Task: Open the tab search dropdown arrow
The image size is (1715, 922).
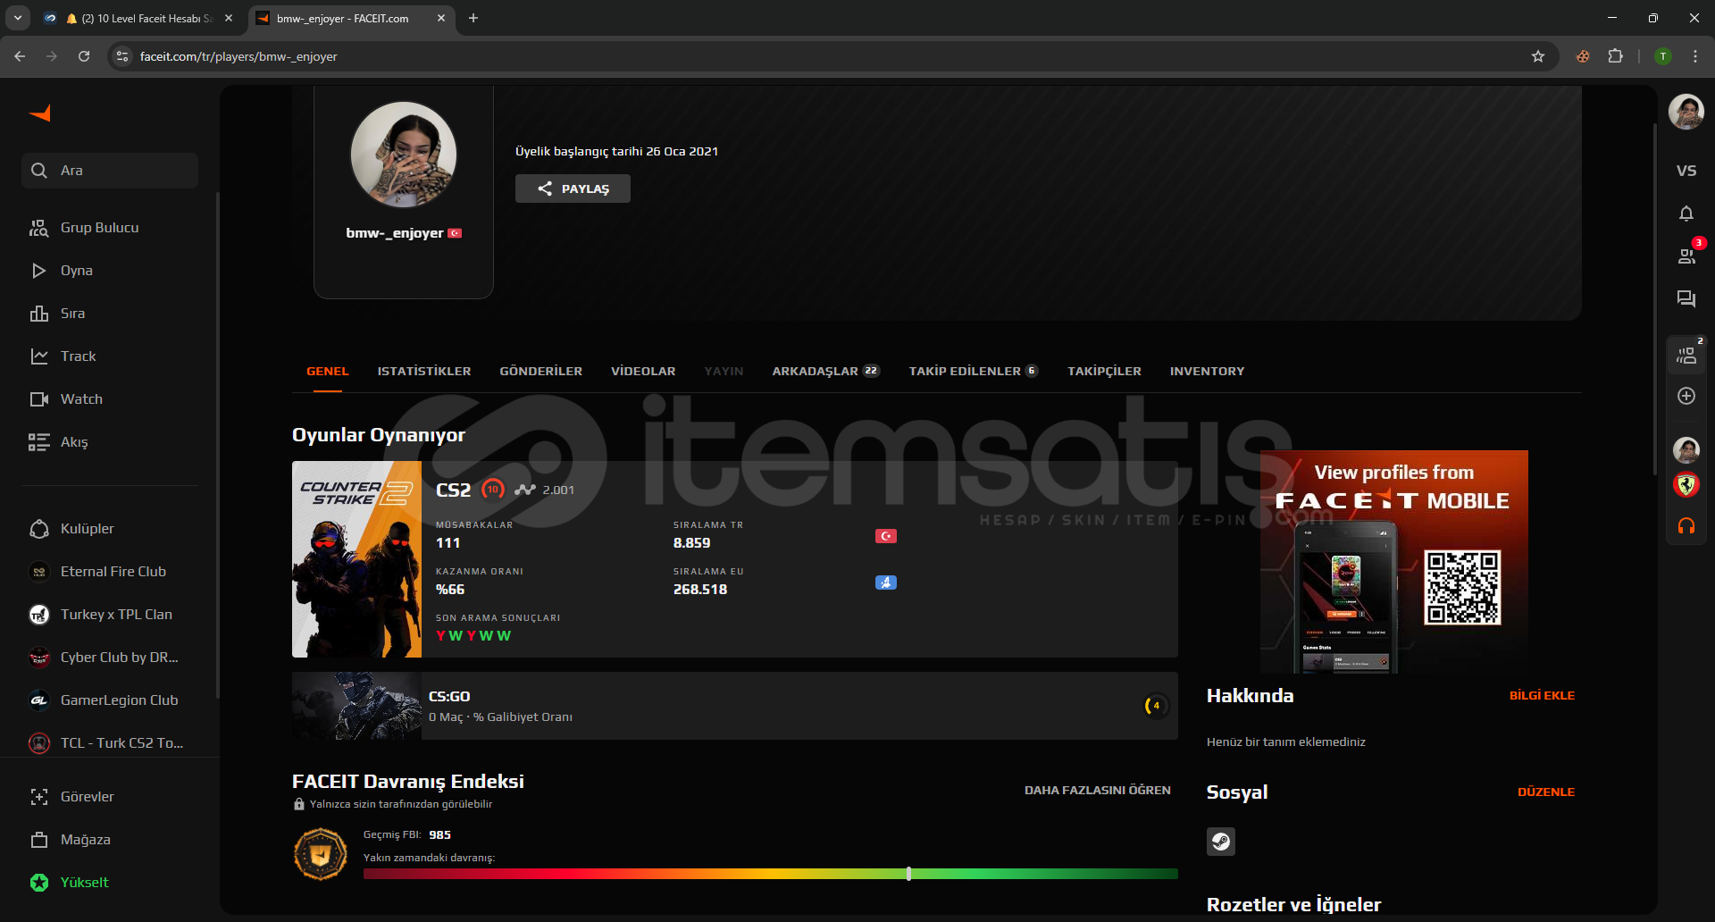Action: pyautogui.click(x=18, y=18)
